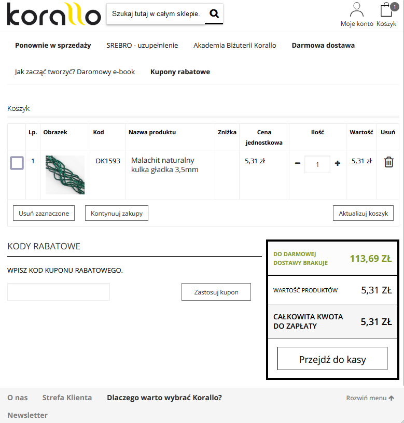
Task: Decrease quantity with minus icon
Action: coord(298,163)
